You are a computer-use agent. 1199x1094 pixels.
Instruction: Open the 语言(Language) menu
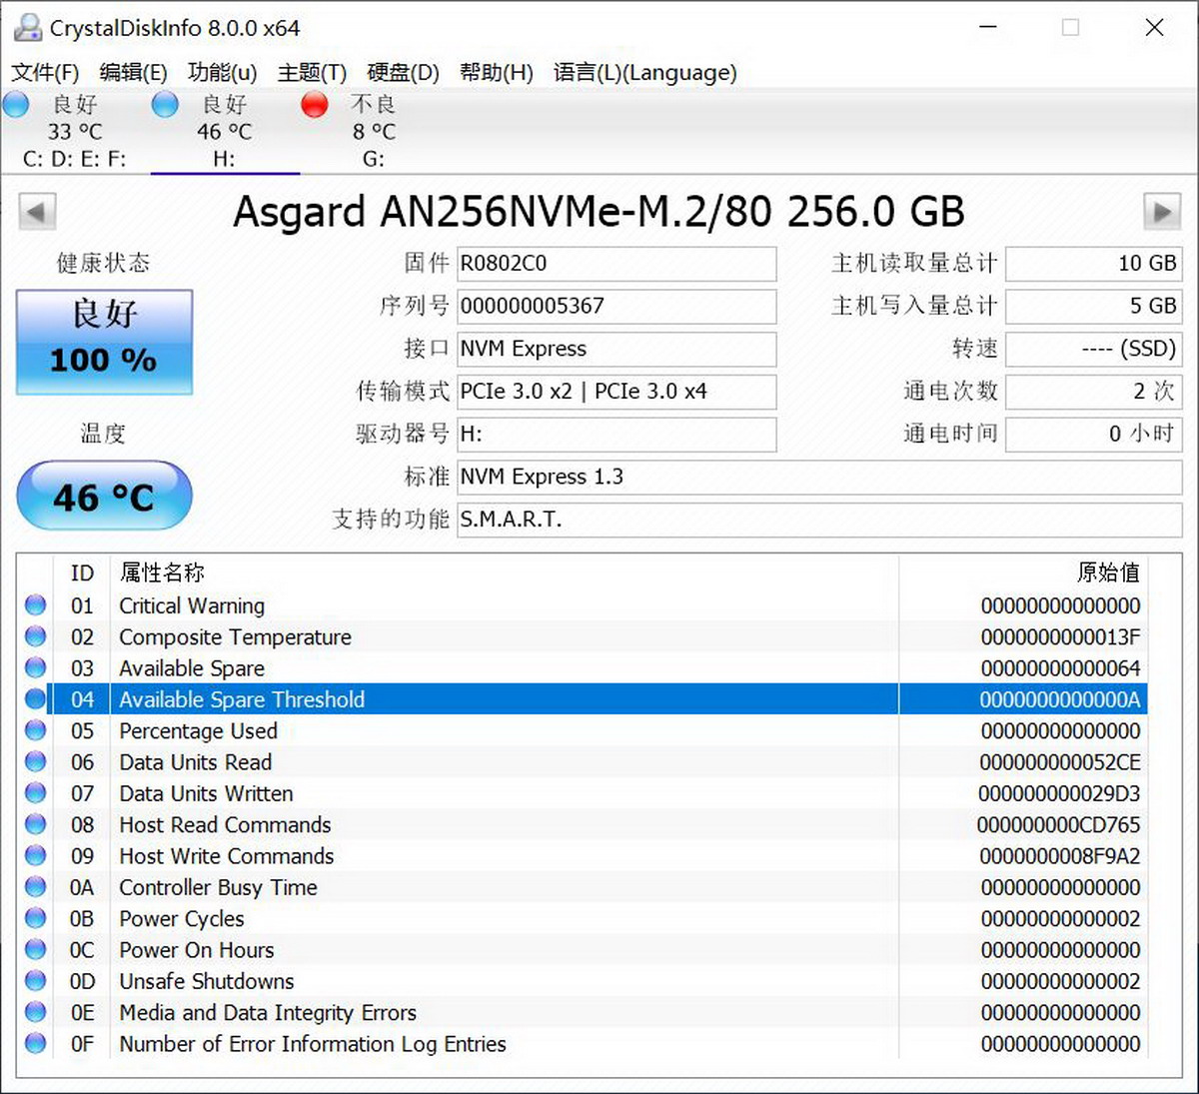point(644,72)
